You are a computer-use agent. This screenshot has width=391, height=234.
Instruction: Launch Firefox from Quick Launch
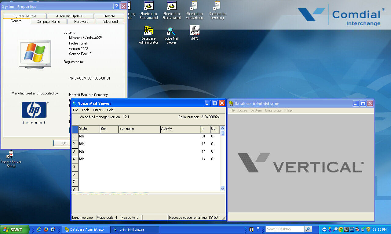point(46,229)
